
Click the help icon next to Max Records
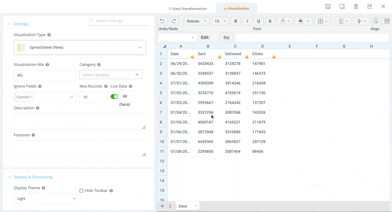pos(106,86)
